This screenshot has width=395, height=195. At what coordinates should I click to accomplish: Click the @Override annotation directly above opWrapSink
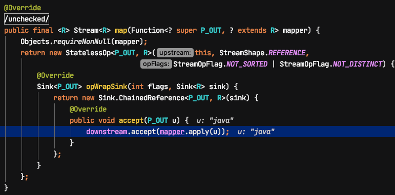[x=55, y=75]
